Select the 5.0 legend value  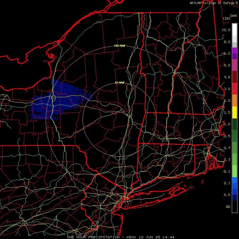(x=227, y=65)
